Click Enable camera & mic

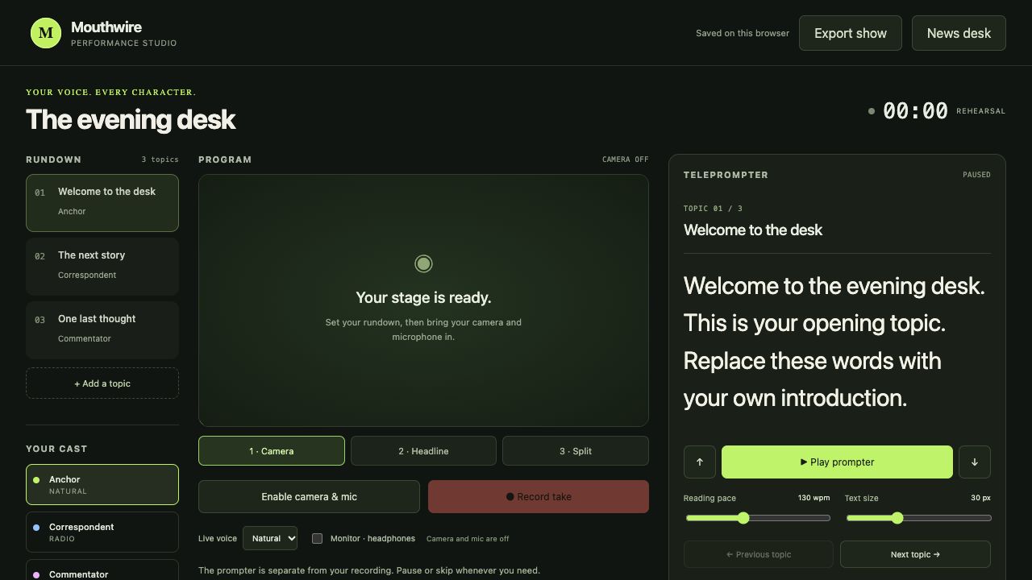pyautogui.click(x=309, y=497)
